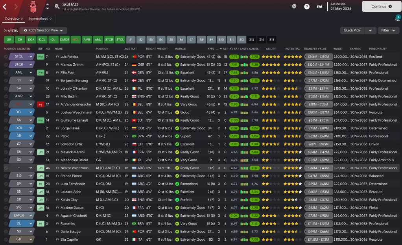Click the Wnt status badge for Luis Pereira

pos(40,57)
